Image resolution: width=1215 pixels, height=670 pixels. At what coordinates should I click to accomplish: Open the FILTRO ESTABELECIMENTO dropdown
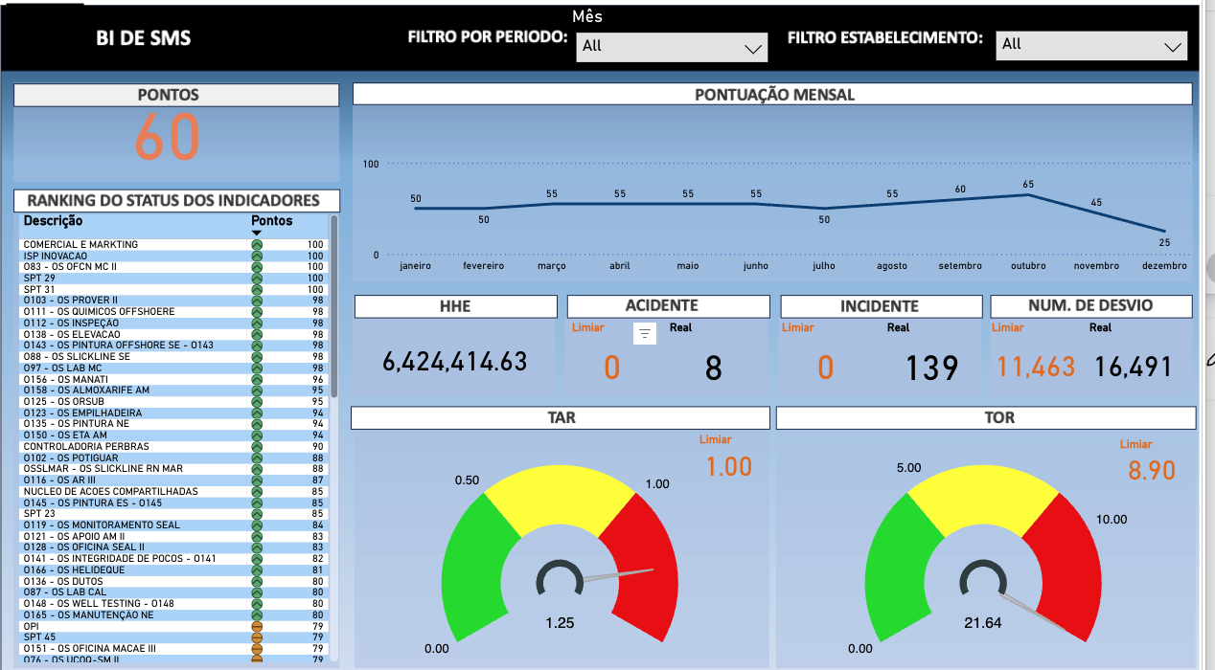pyautogui.click(x=1091, y=45)
